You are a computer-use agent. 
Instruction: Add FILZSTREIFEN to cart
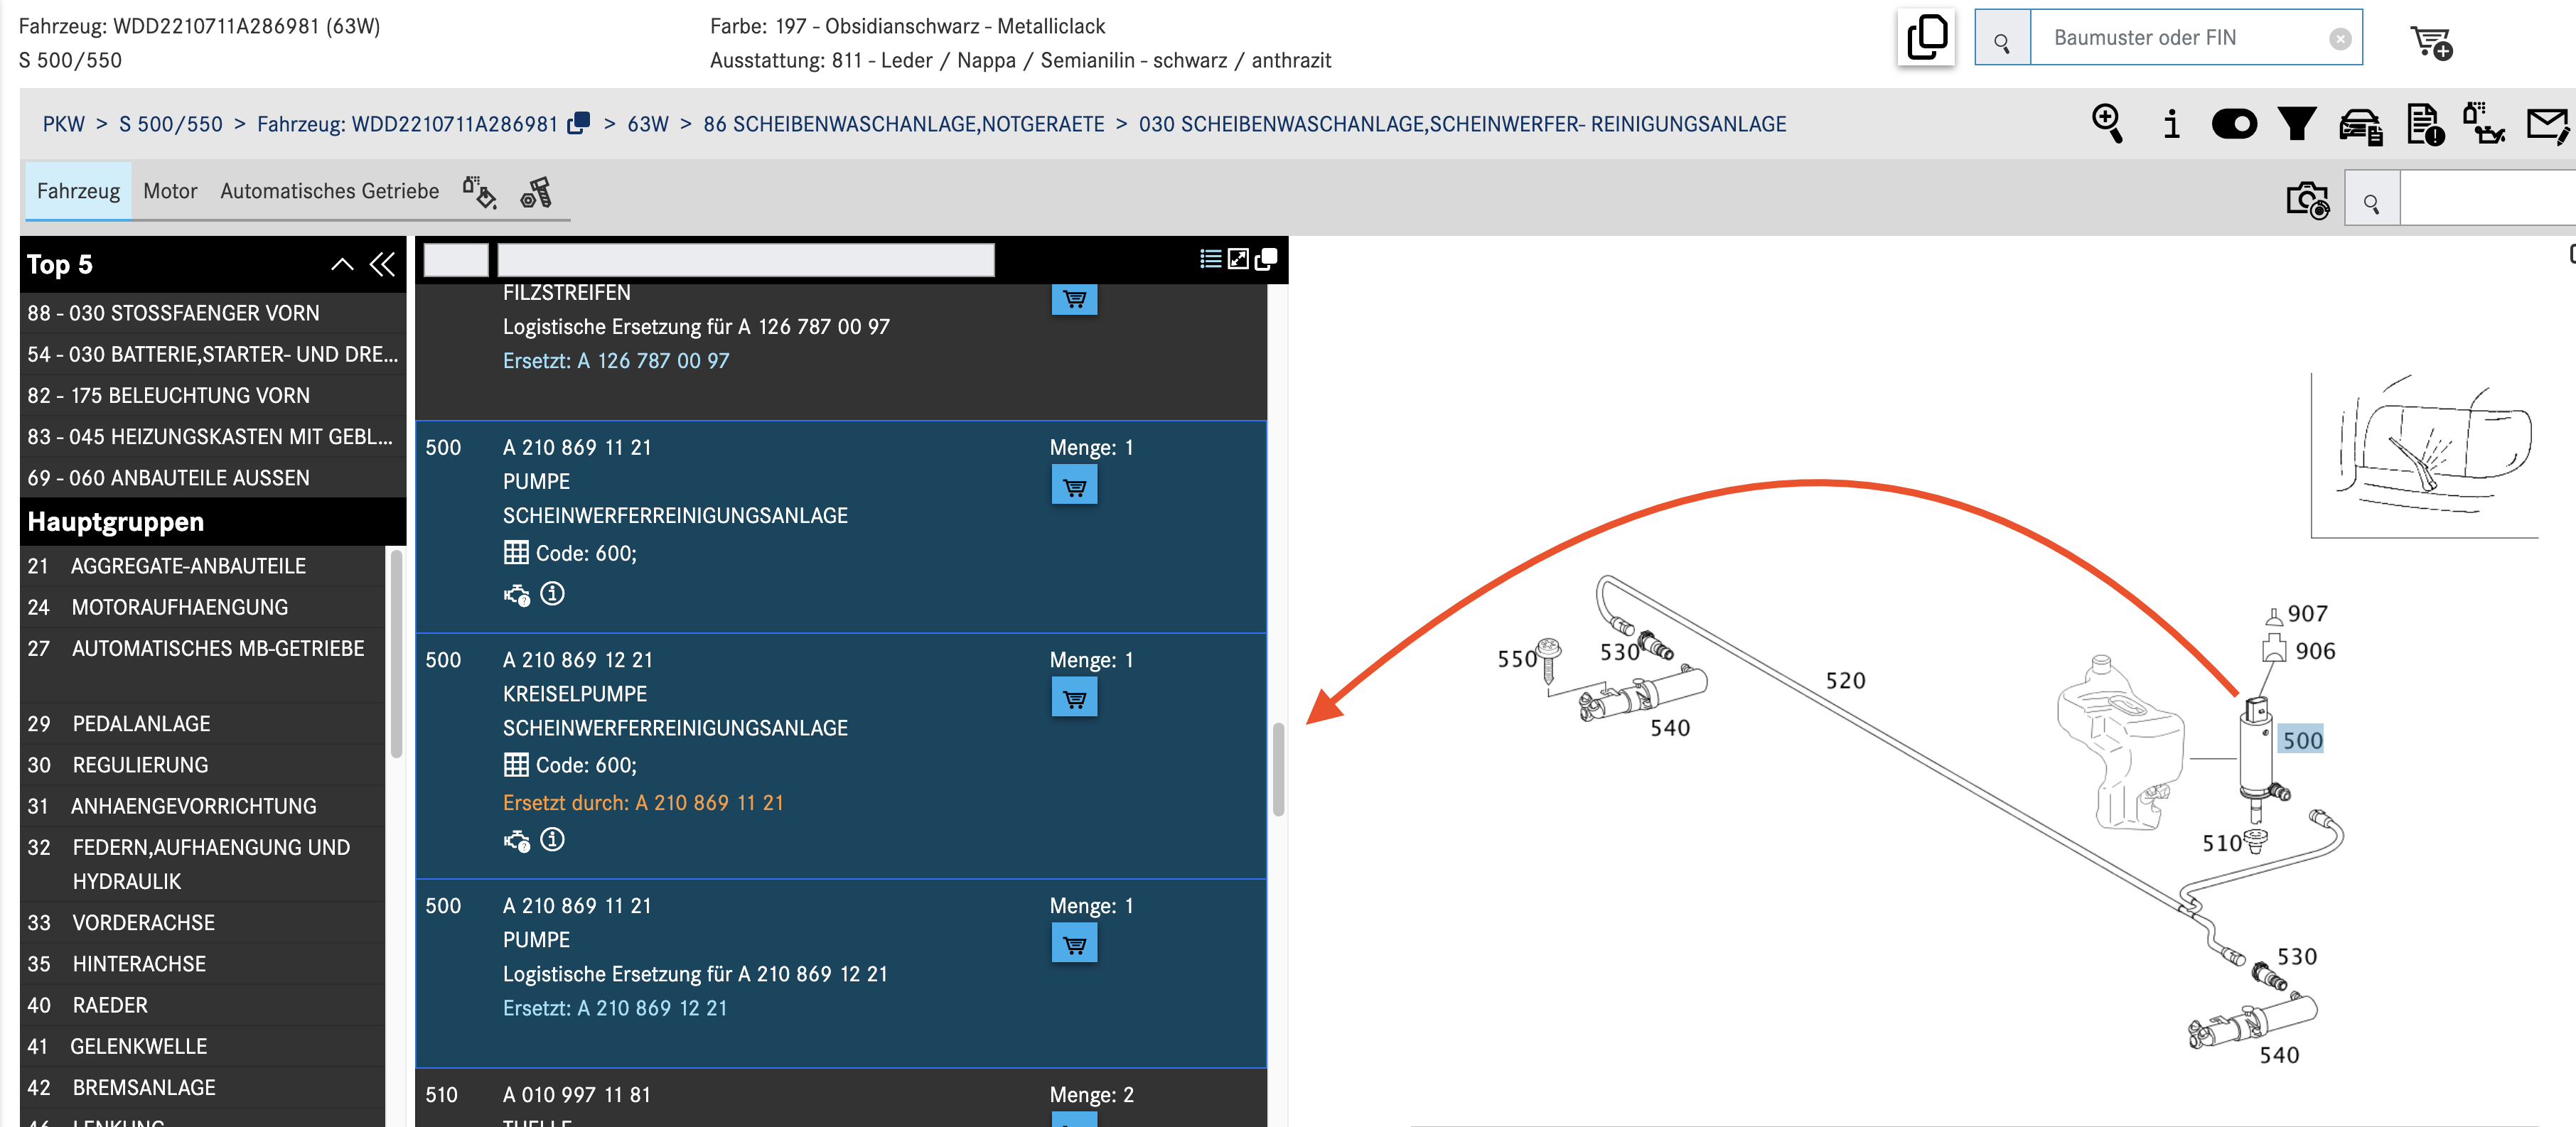(x=1074, y=298)
